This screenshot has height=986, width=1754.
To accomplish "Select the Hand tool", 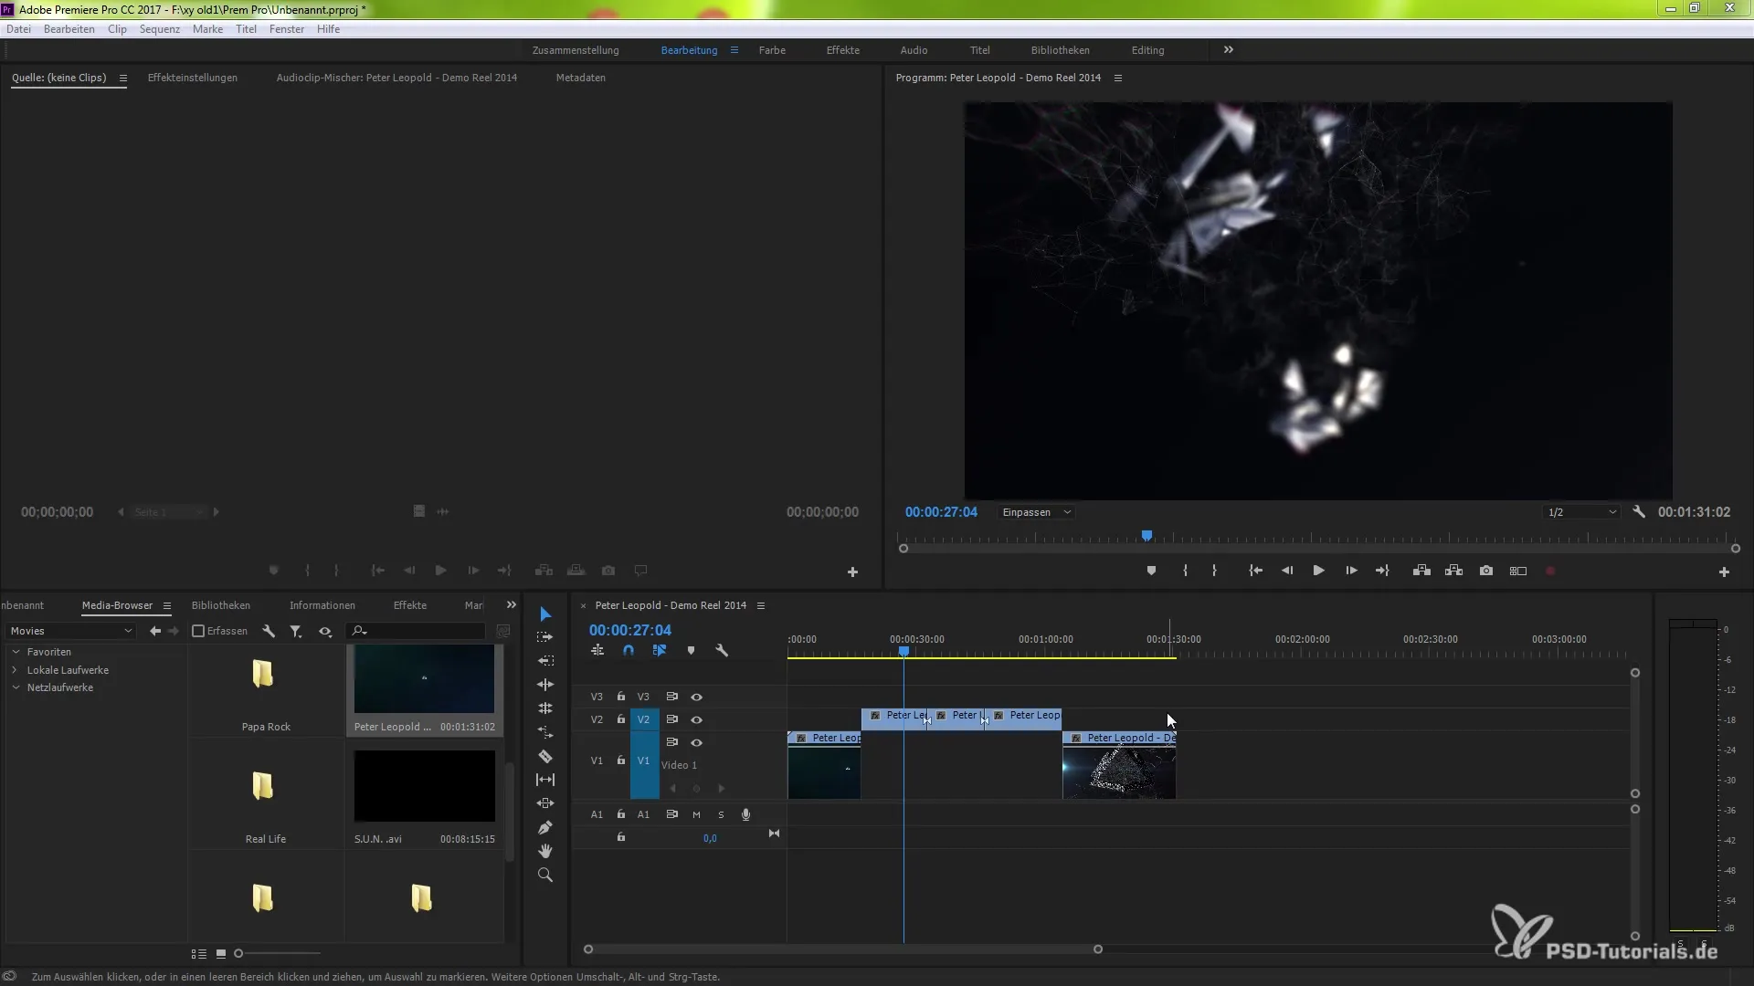I will coord(545,851).
